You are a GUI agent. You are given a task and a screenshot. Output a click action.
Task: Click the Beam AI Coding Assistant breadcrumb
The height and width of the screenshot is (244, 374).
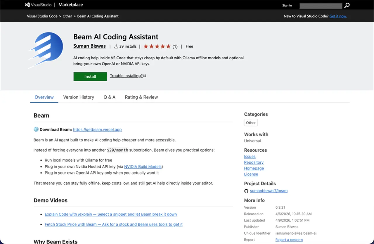coord(98,16)
